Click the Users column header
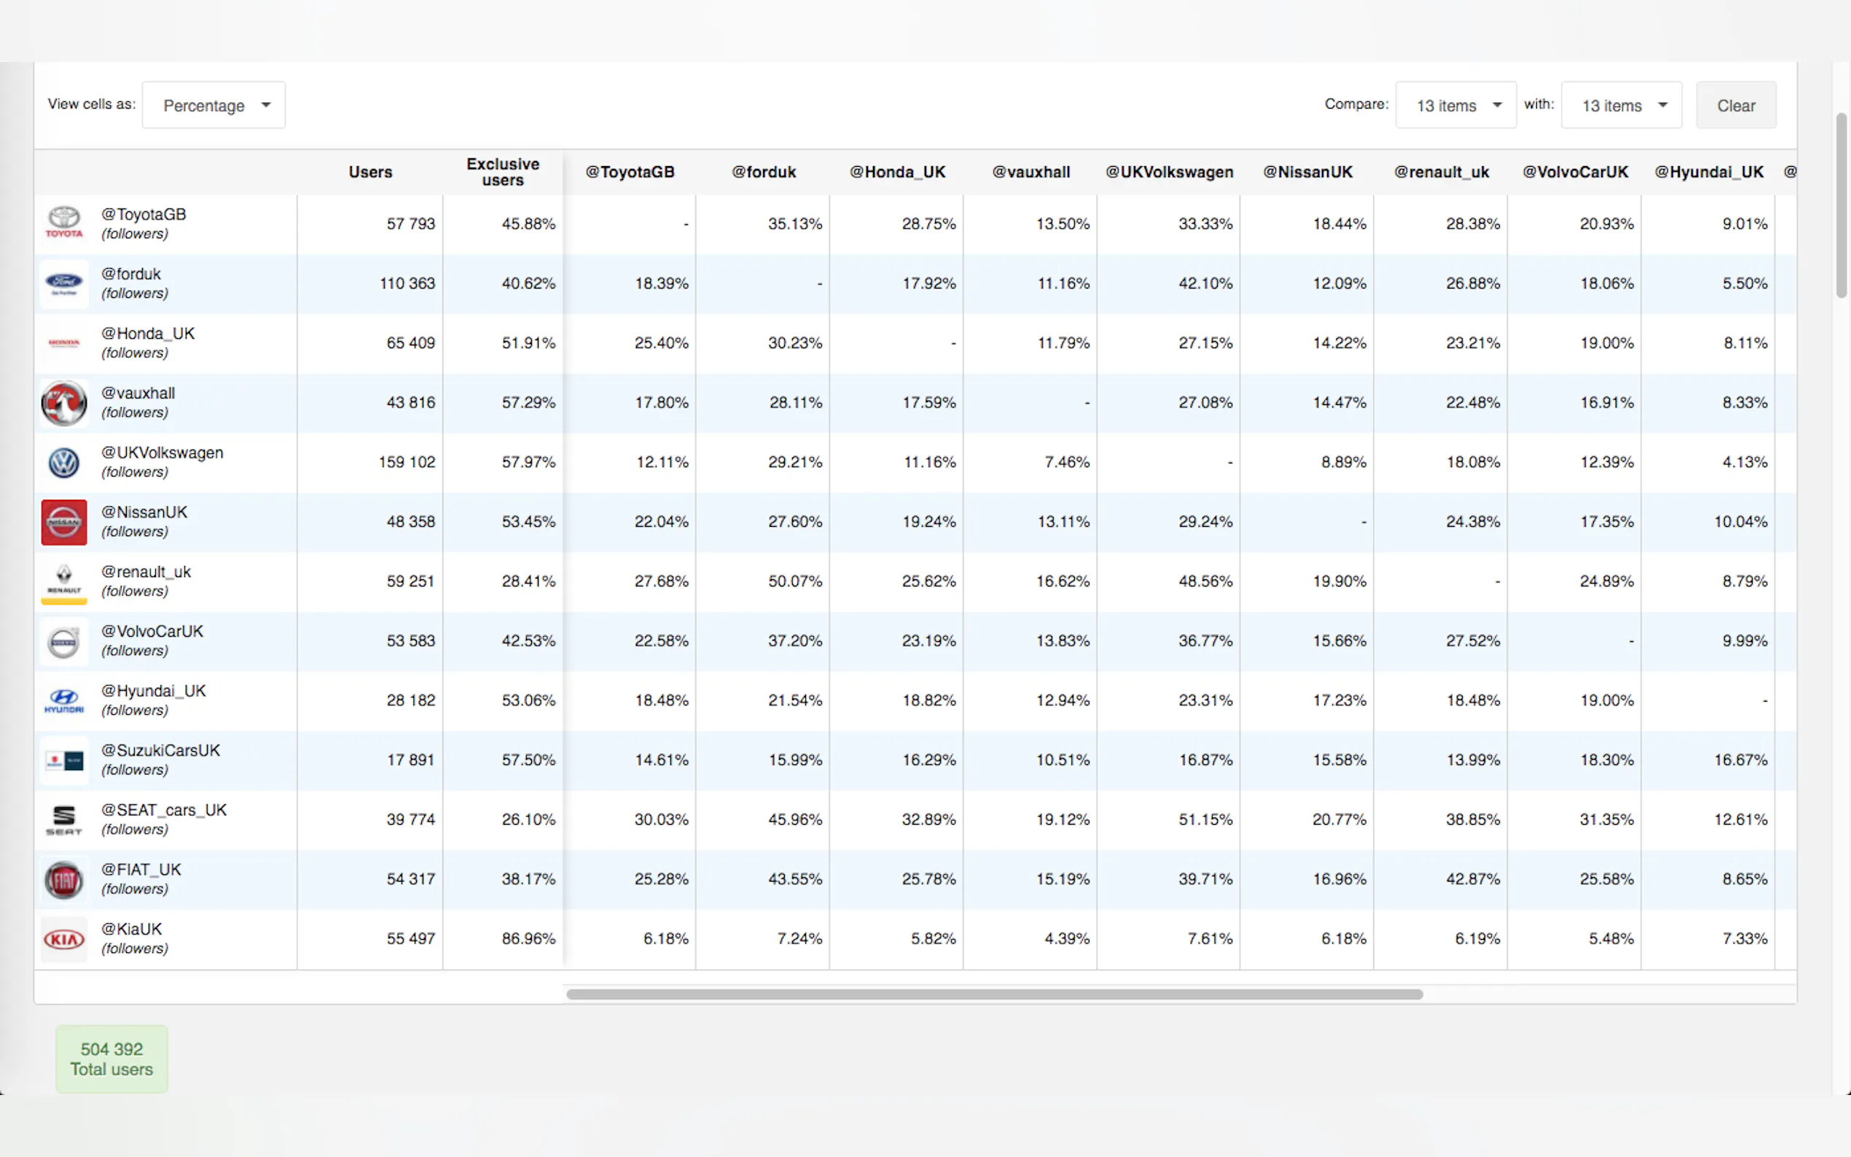1851x1157 pixels. point(370,172)
